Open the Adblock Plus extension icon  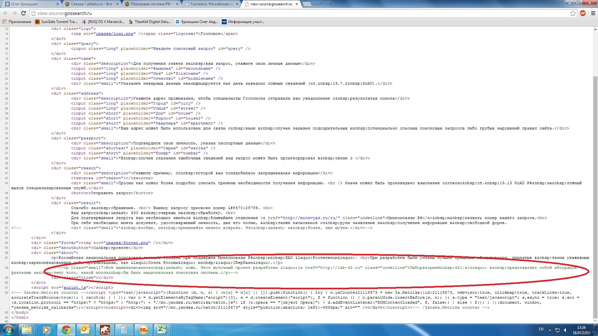coord(583,13)
